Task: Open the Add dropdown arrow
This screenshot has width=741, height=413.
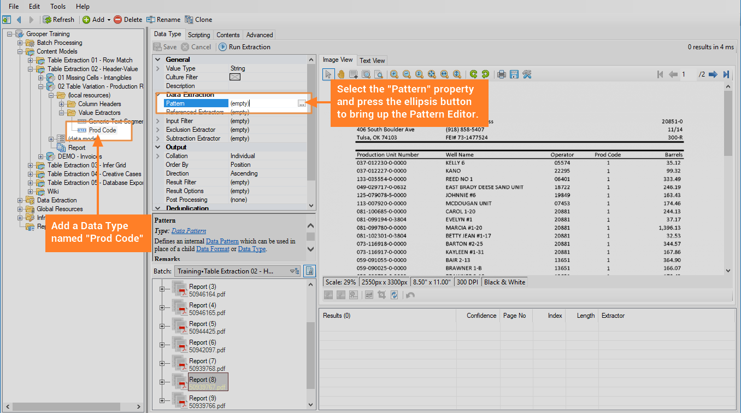Action: [109, 20]
